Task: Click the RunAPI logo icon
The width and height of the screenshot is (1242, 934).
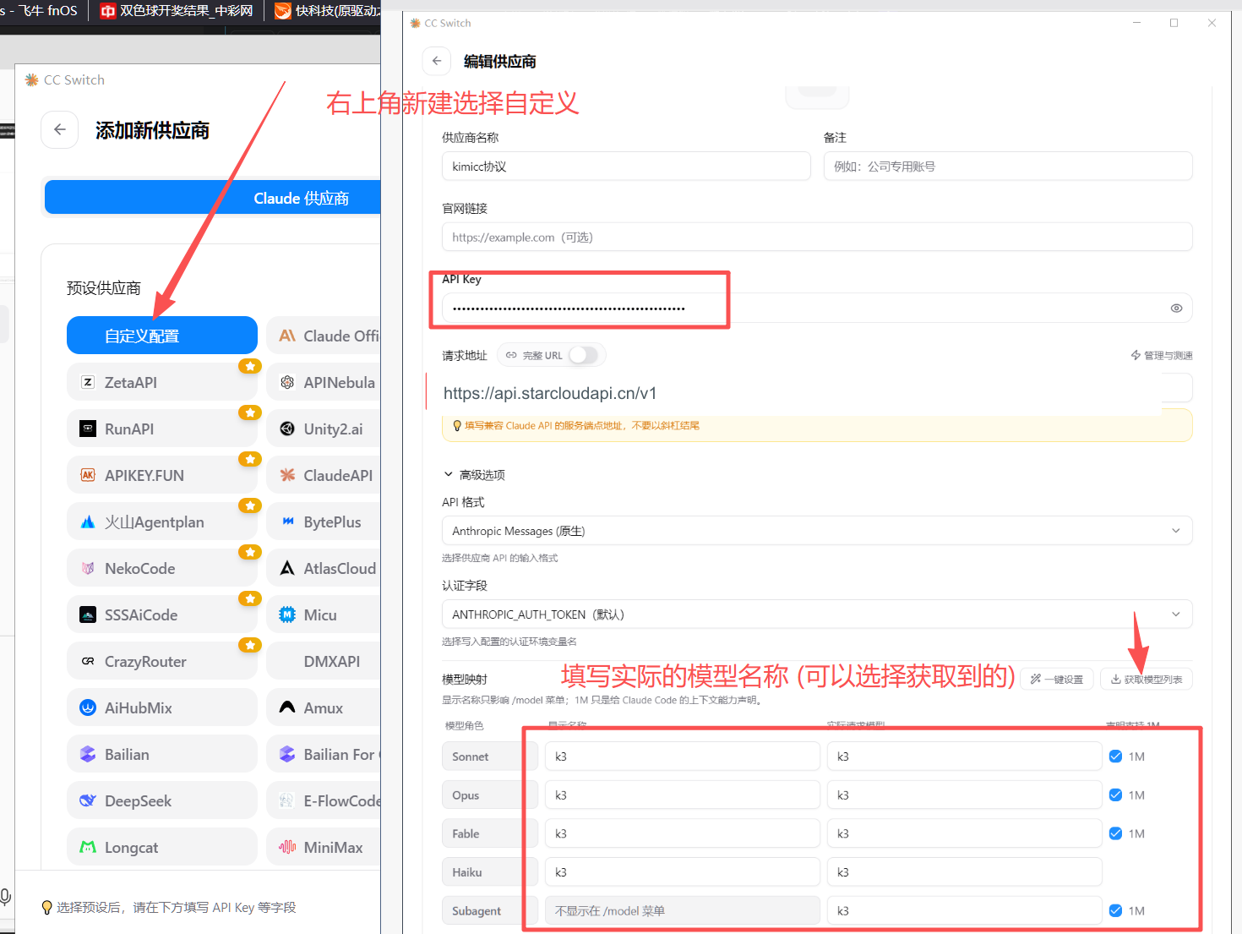Action: [x=88, y=429]
